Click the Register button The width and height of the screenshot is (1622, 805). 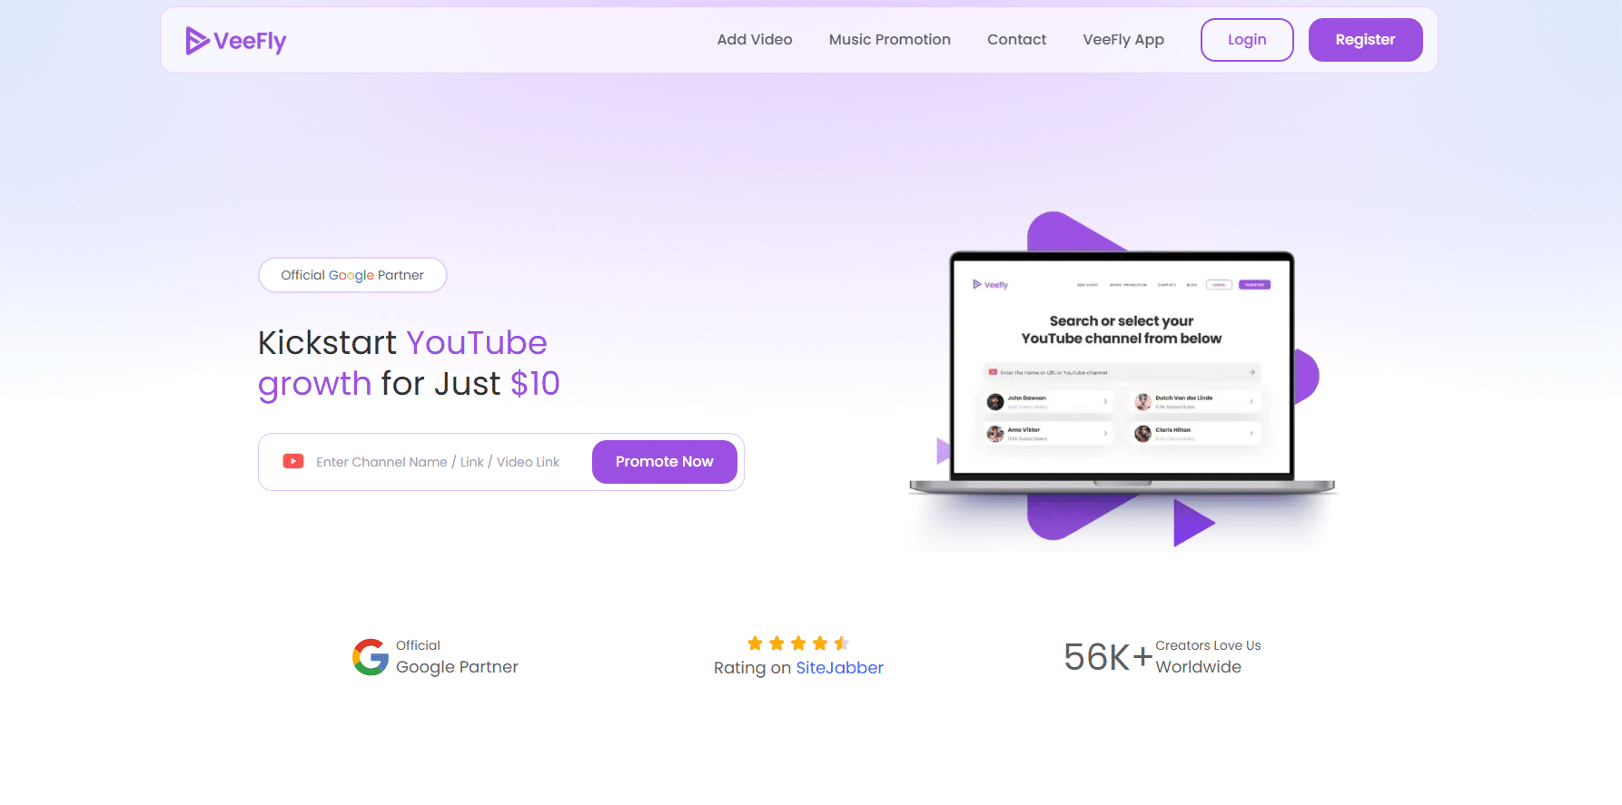pos(1365,40)
